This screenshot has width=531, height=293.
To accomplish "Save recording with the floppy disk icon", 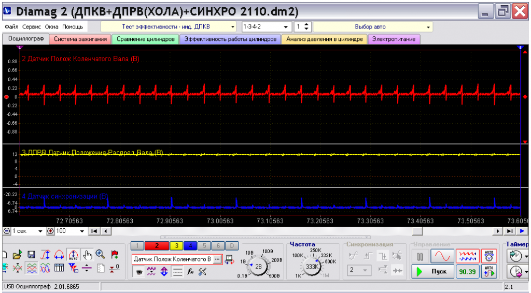I will point(32,255).
